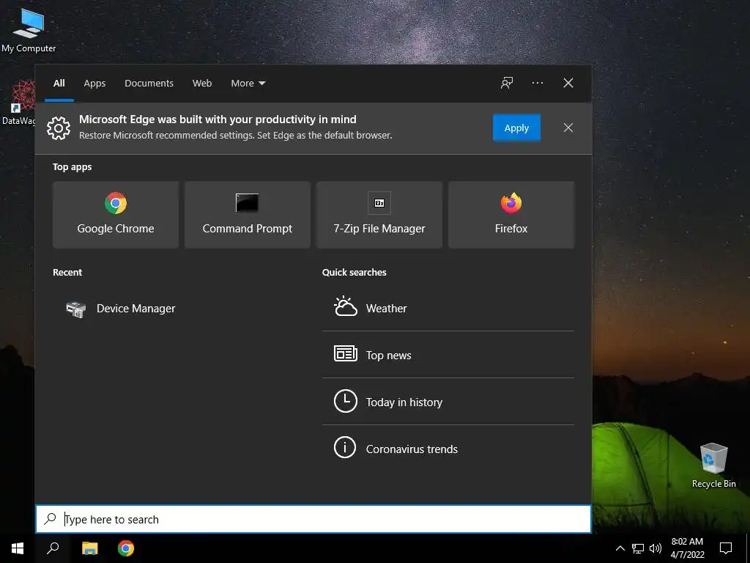Click the gear icon in the Edge banner

click(59, 128)
